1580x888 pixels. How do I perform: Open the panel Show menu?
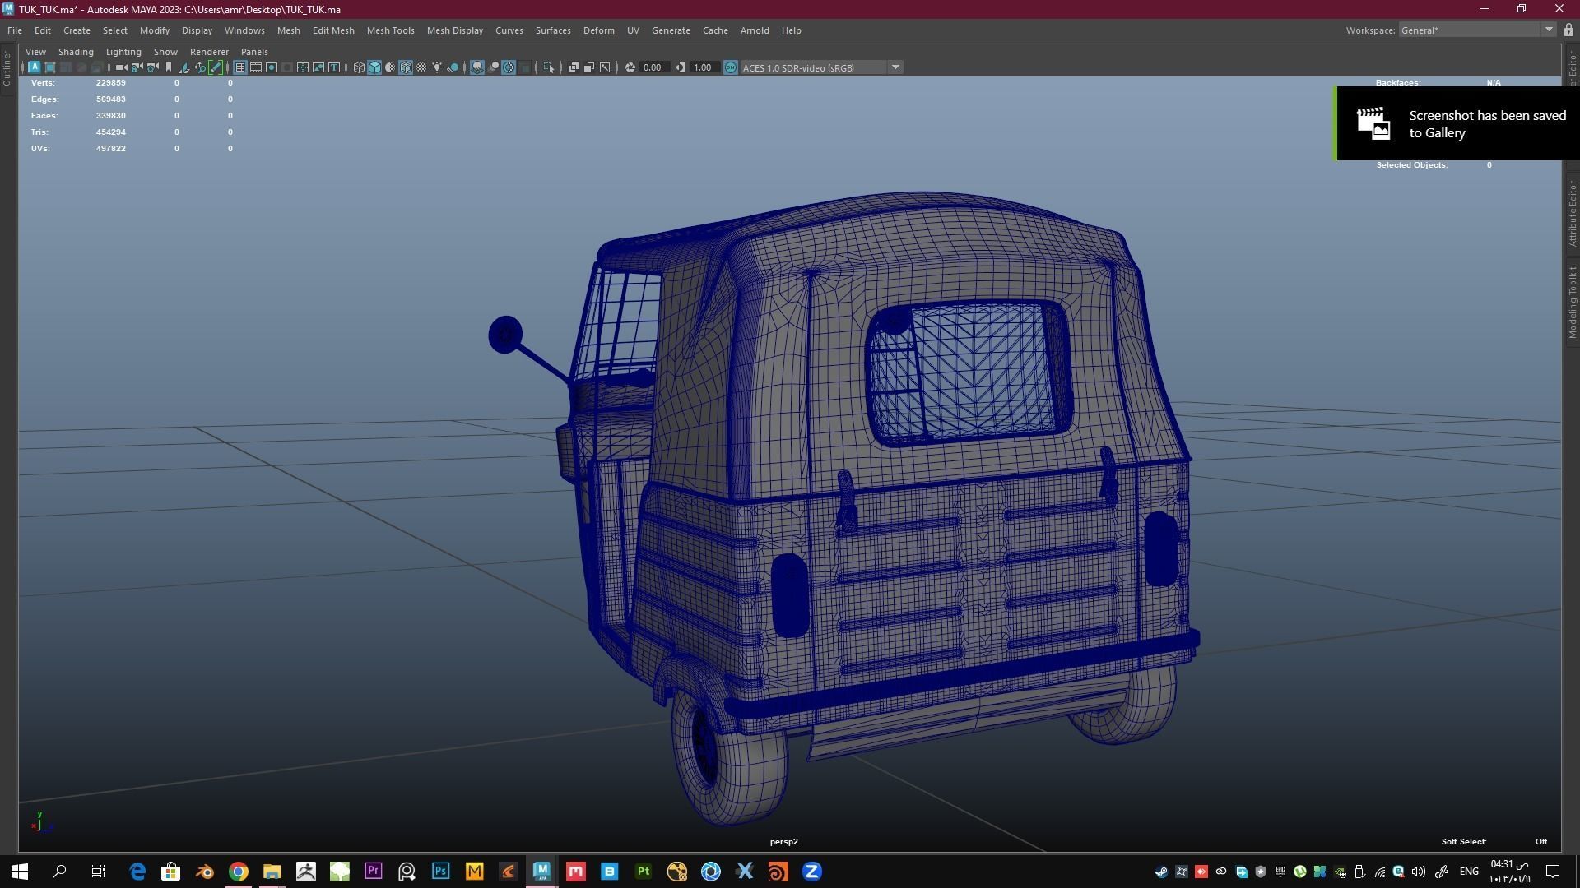coord(165,52)
